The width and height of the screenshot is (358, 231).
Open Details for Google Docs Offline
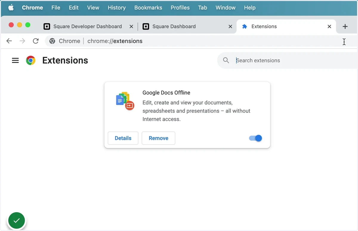[x=123, y=138]
